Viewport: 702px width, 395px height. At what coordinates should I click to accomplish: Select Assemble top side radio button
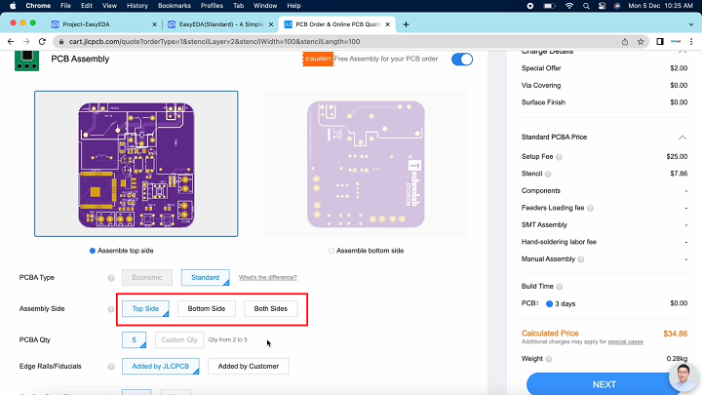(x=93, y=251)
